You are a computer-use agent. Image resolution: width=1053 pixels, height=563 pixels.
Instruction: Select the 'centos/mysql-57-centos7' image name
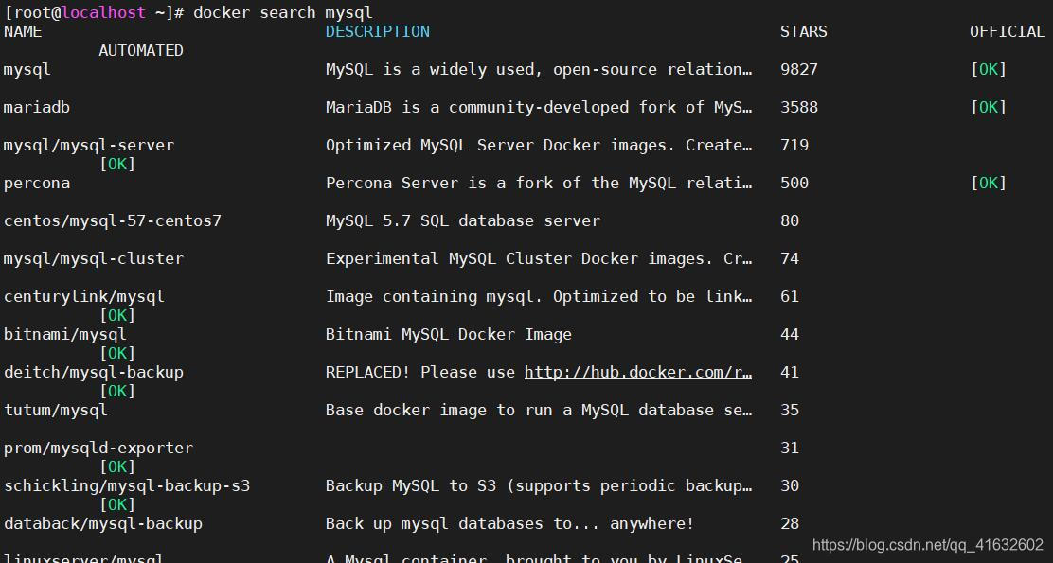coord(112,220)
